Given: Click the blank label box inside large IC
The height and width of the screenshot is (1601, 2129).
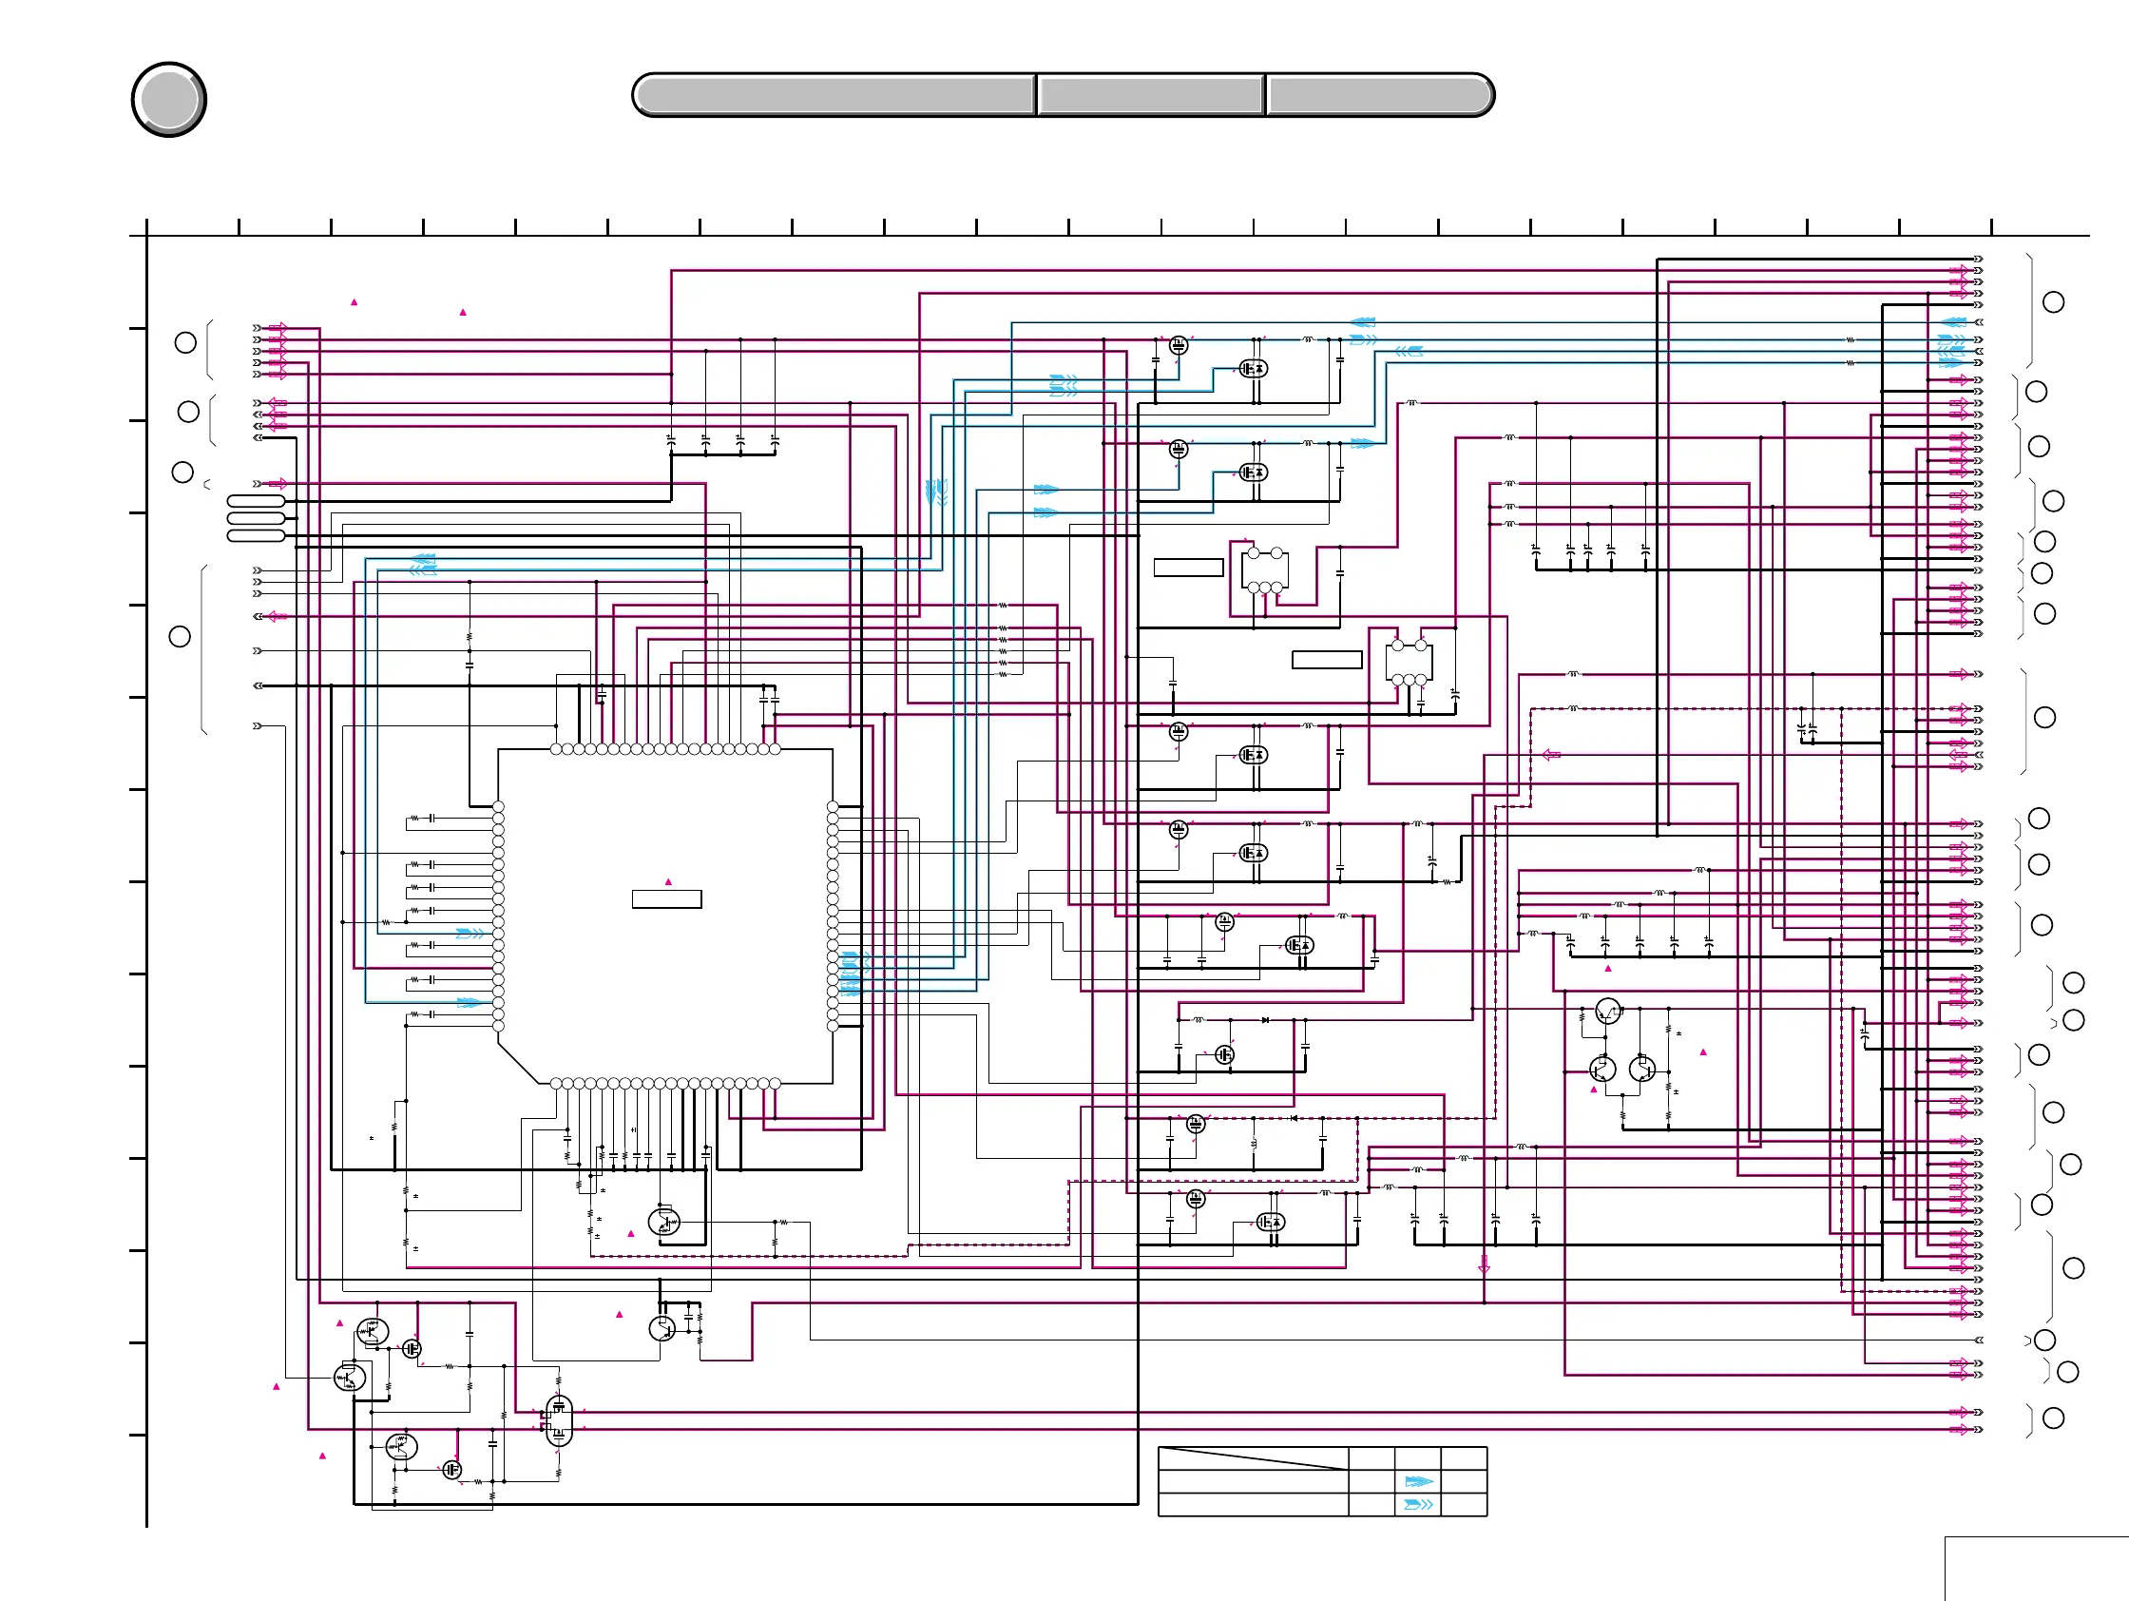Looking at the screenshot, I should tap(667, 899).
